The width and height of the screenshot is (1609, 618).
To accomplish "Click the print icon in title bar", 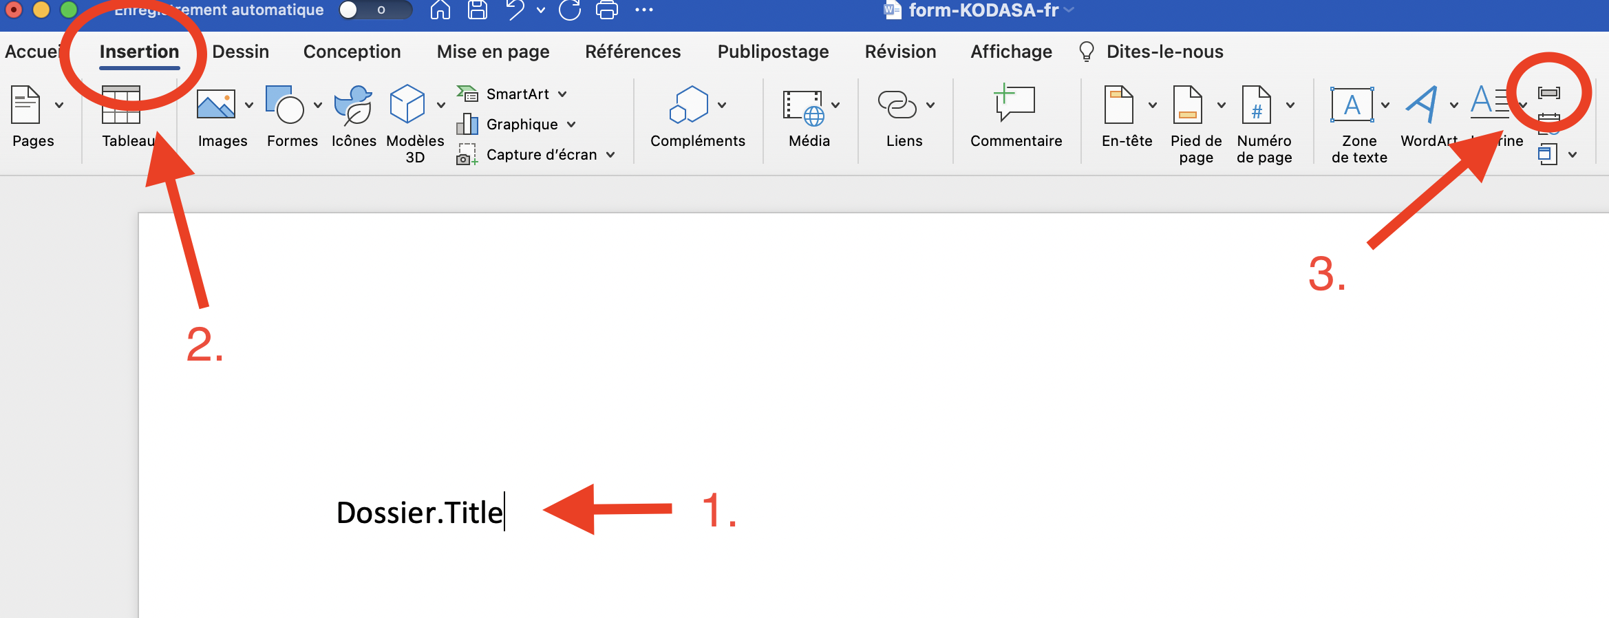I will point(606,10).
